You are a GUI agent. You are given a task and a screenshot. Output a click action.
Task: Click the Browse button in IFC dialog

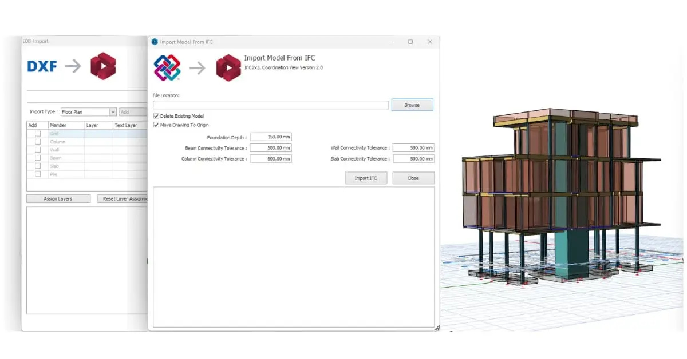pos(412,105)
